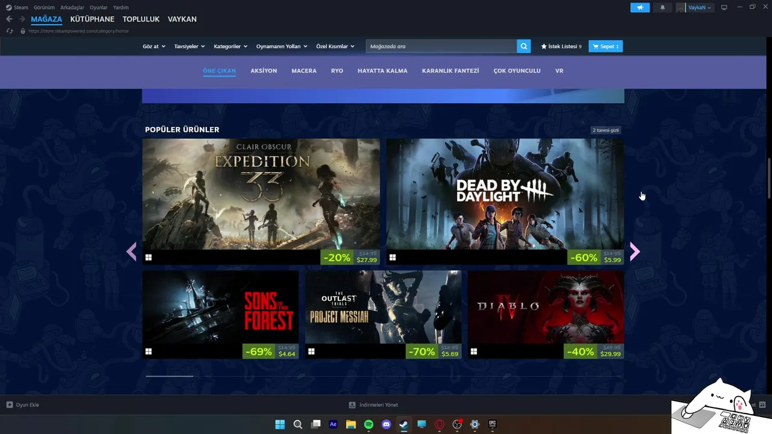Expand the Özel Kısımlar dropdown
The height and width of the screenshot is (434, 772).
coord(335,46)
